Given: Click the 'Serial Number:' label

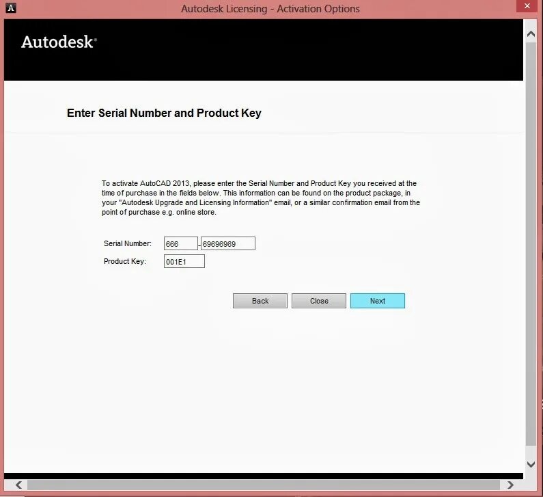Looking at the screenshot, I should [128, 243].
